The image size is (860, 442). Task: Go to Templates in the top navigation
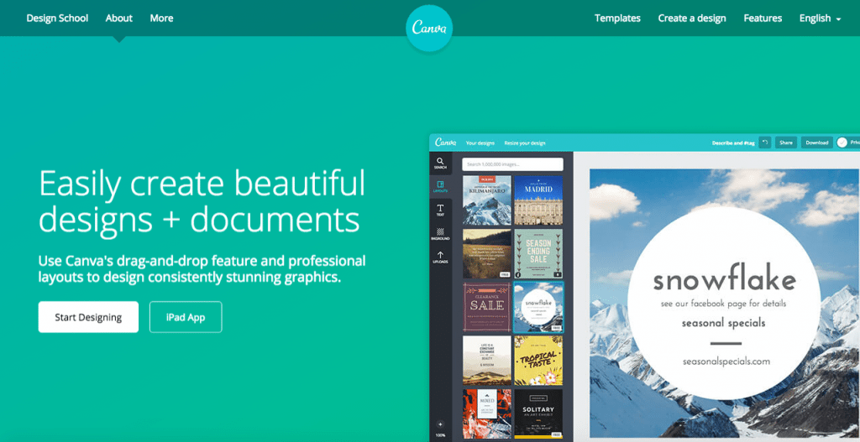(x=617, y=18)
